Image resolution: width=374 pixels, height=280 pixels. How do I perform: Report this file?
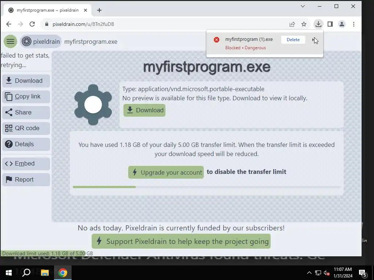pos(26,179)
